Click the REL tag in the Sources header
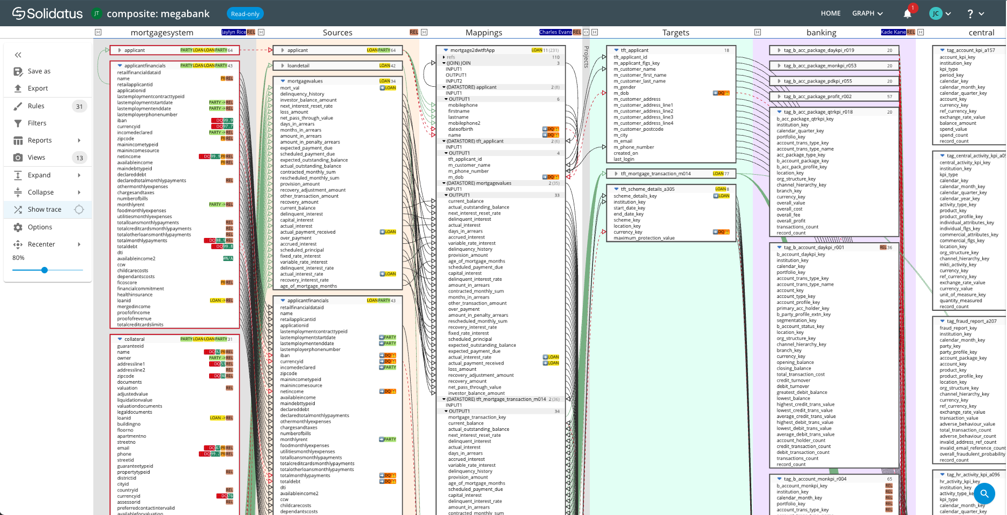Viewport: 1007px width, 515px height. pos(414,32)
